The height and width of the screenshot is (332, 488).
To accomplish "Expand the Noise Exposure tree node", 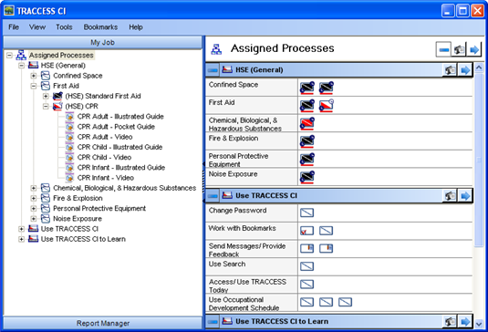I will (x=34, y=219).
